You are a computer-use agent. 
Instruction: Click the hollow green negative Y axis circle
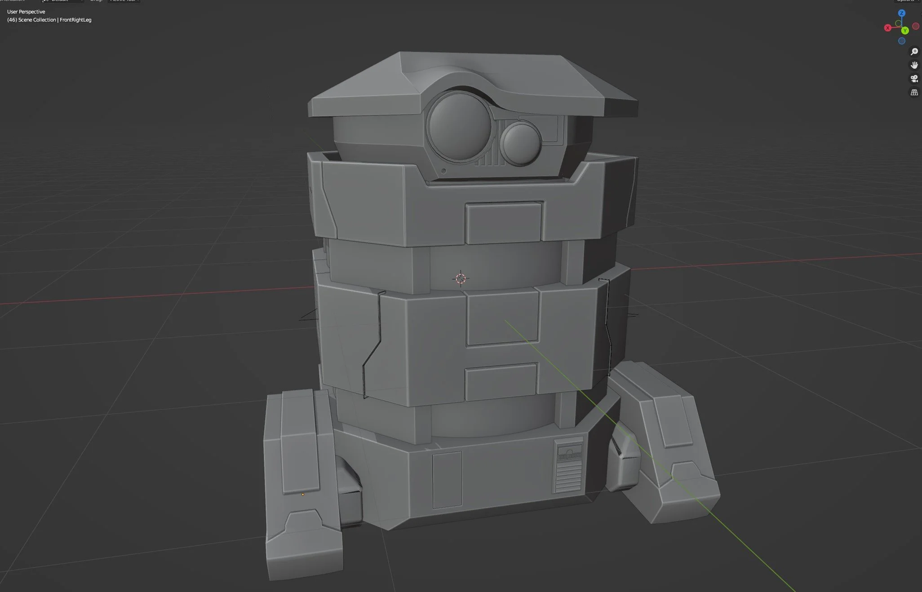click(898, 24)
